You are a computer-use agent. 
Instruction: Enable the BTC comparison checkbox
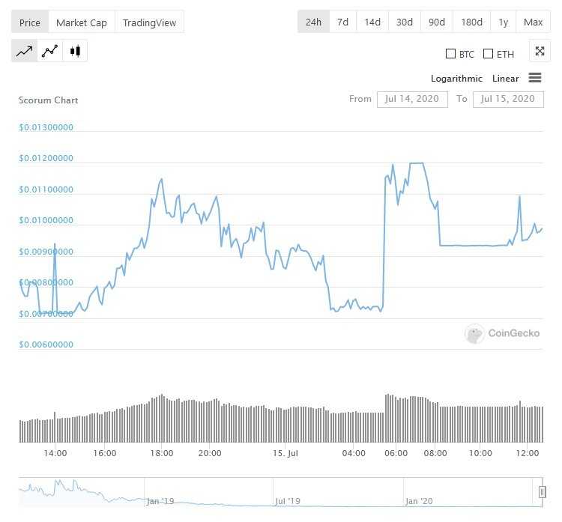[450, 54]
